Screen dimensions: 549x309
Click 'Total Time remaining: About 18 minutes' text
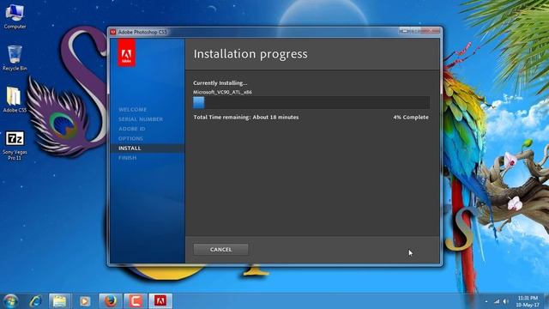[246, 118]
